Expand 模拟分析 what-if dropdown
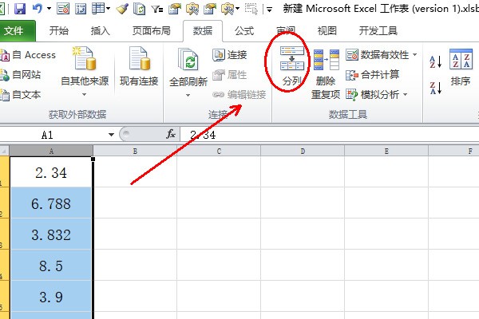 point(405,94)
